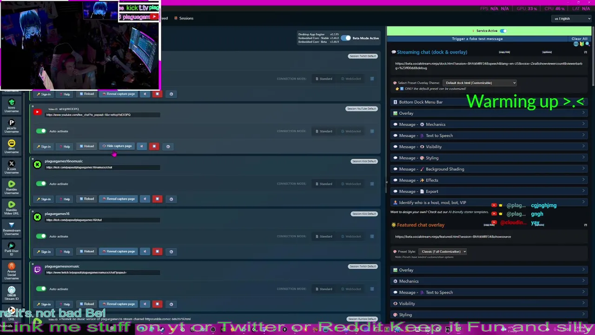The height and width of the screenshot is (335, 595).
Task: Toggle the Service Active switch
Action: point(503,31)
